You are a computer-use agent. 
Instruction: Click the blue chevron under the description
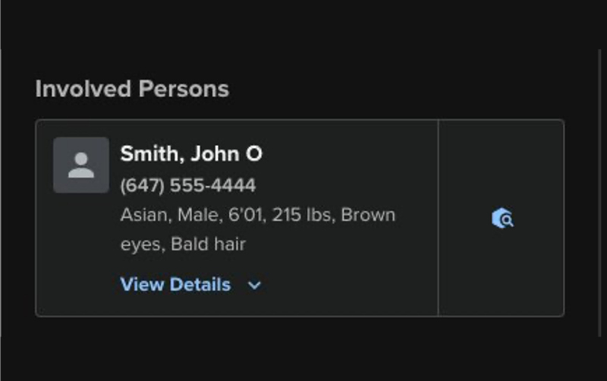(255, 285)
